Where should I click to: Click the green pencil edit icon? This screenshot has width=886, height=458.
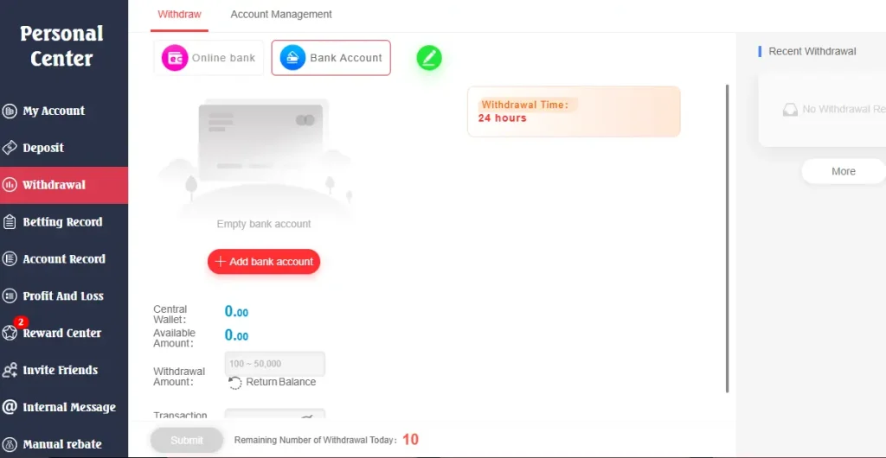pos(429,58)
